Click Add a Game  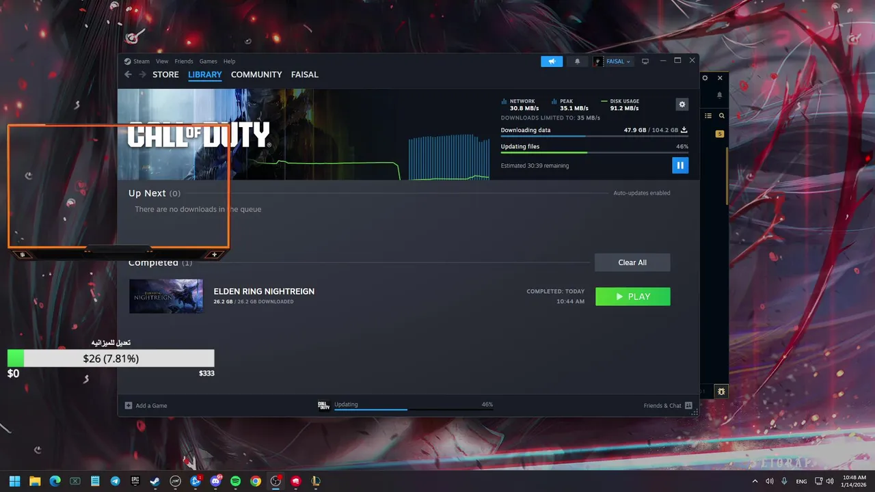coord(146,405)
